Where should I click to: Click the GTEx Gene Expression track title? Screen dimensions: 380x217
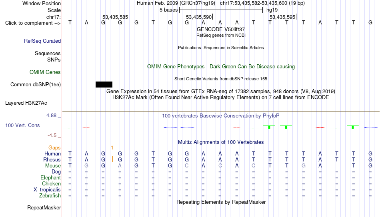(x=221, y=91)
